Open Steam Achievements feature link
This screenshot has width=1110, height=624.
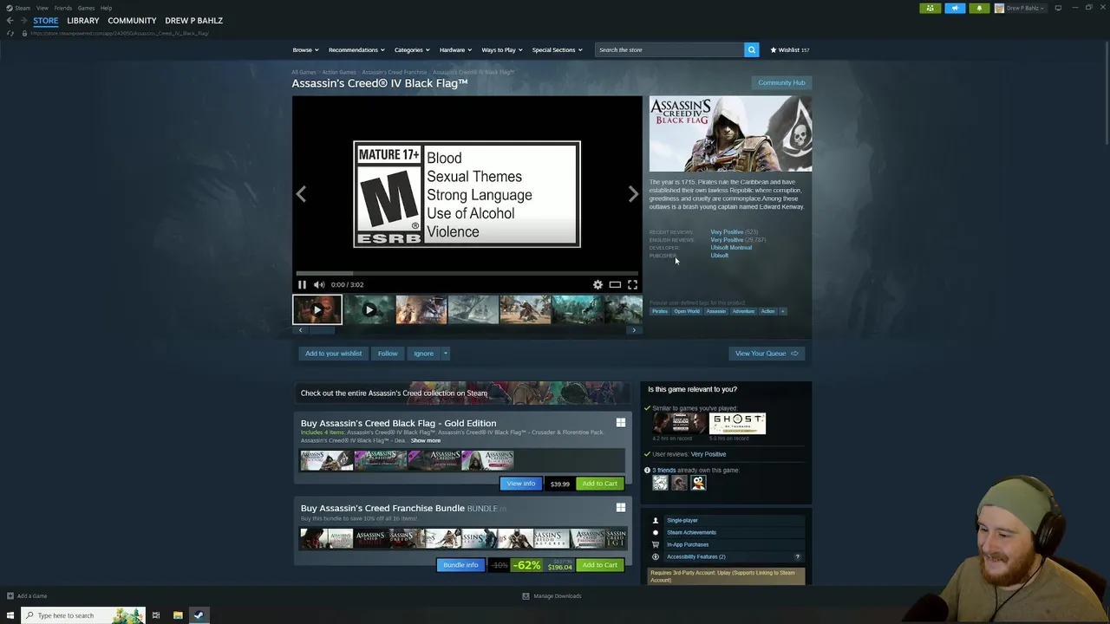coord(691,532)
